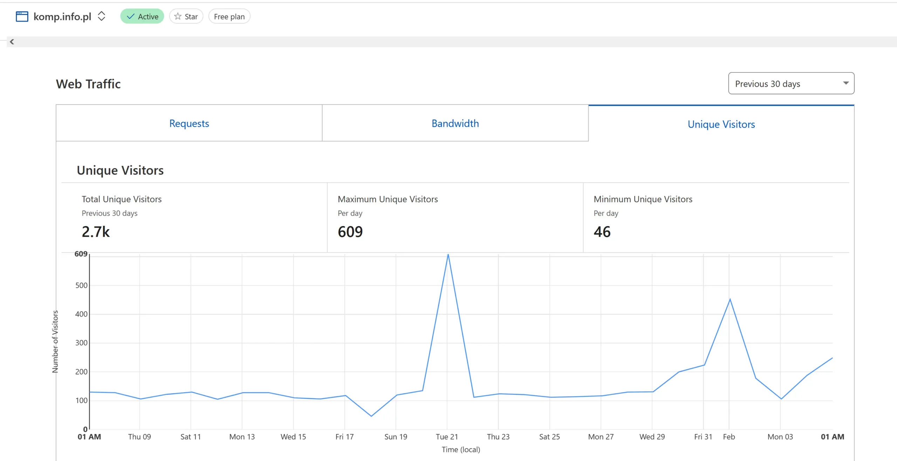
Task: Click the star icon in the Star button
Action: pos(178,16)
